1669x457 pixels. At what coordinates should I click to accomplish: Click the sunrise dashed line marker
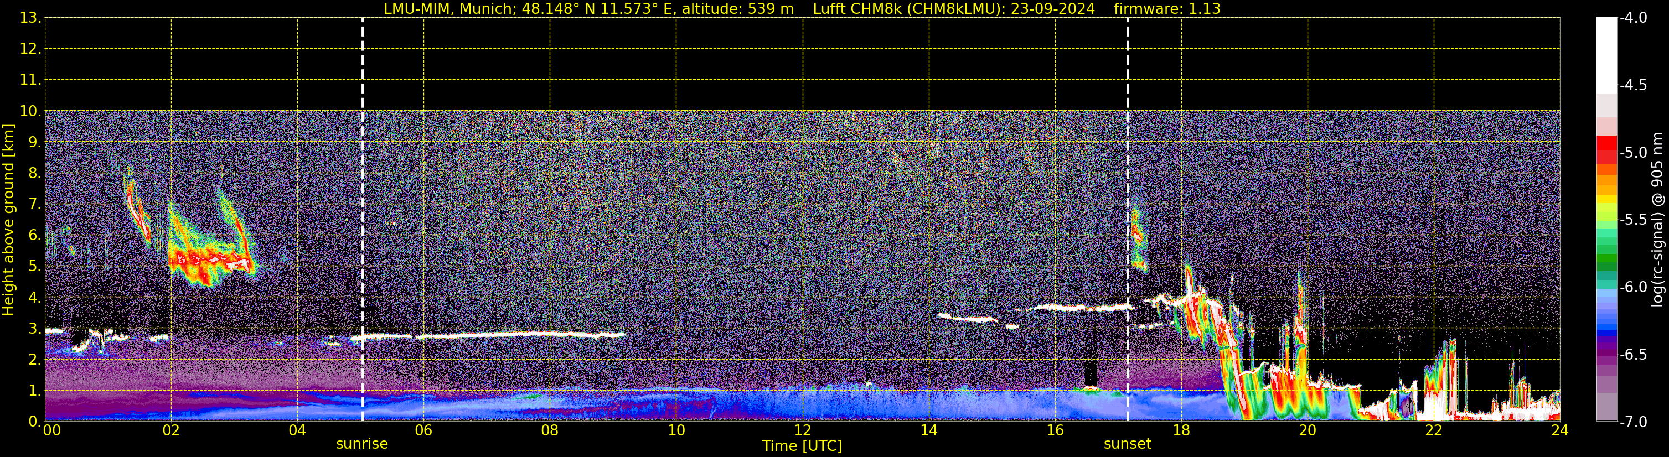pos(362,220)
